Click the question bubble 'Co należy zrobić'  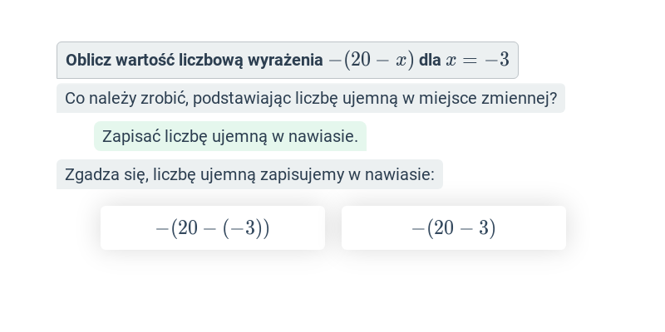click(311, 98)
